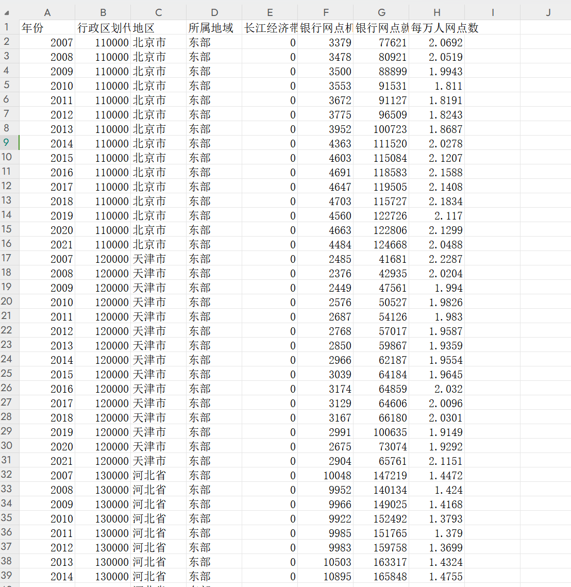Click cell with value 100635
The height and width of the screenshot is (587, 571).
(381, 432)
